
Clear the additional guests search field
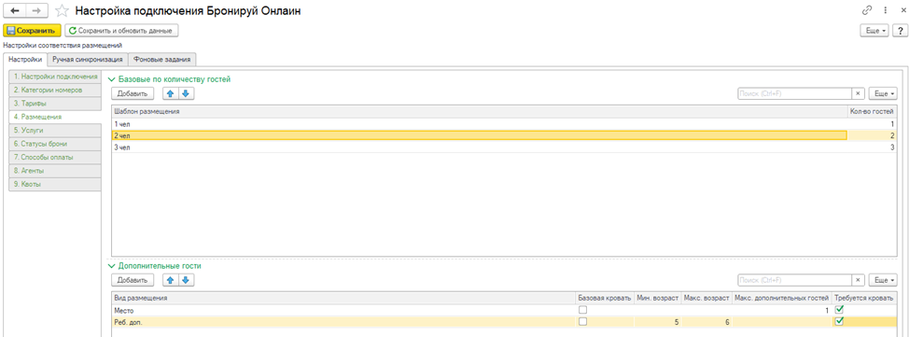click(x=858, y=280)
